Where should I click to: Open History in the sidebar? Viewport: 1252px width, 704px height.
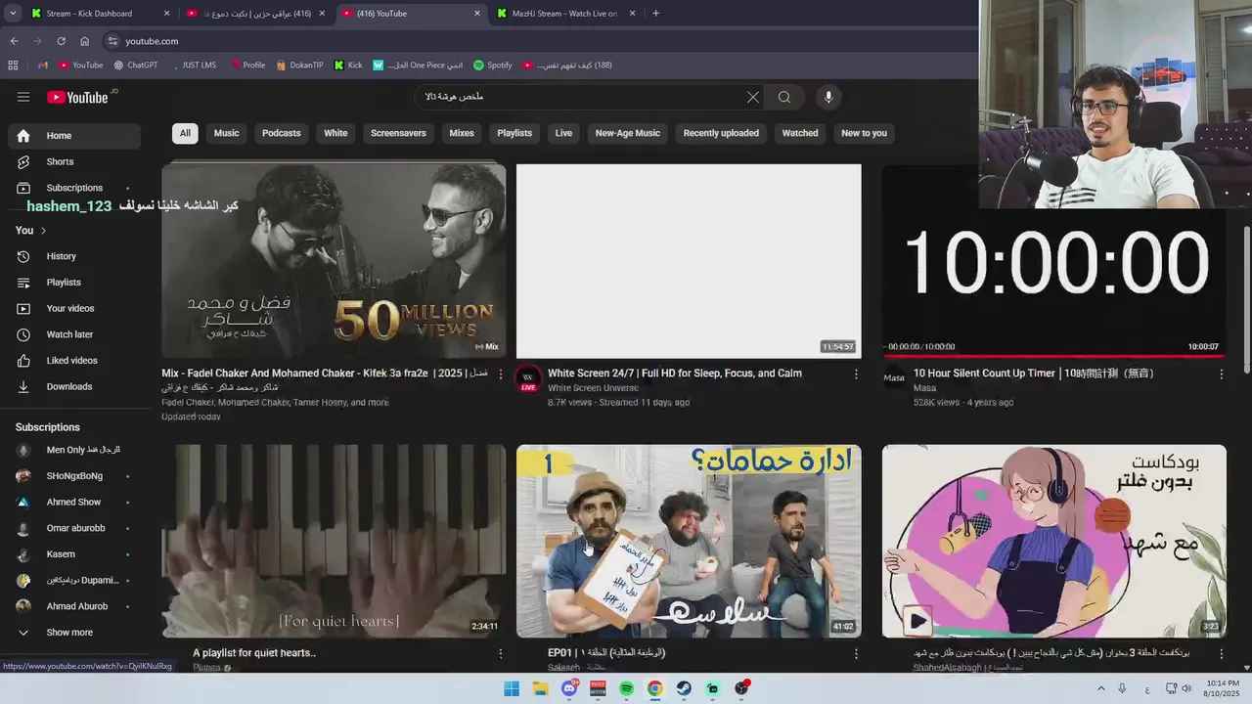pos(74,256)
